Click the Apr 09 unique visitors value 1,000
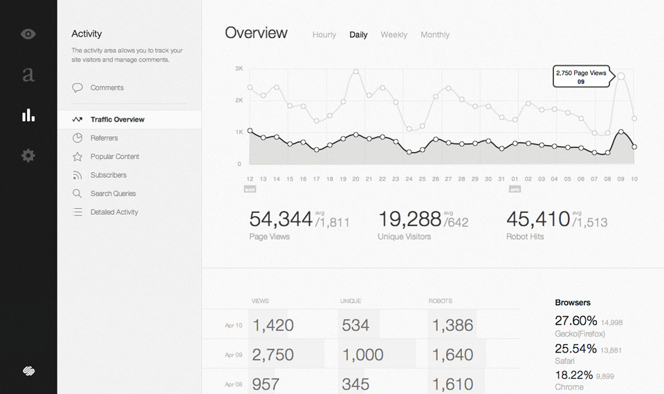 pyautogui.click(x=362, y=355)
